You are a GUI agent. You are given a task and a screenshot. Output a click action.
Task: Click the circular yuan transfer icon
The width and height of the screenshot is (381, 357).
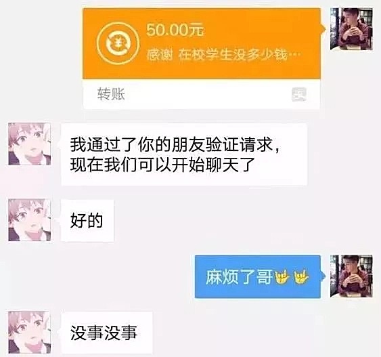[118, 43]
